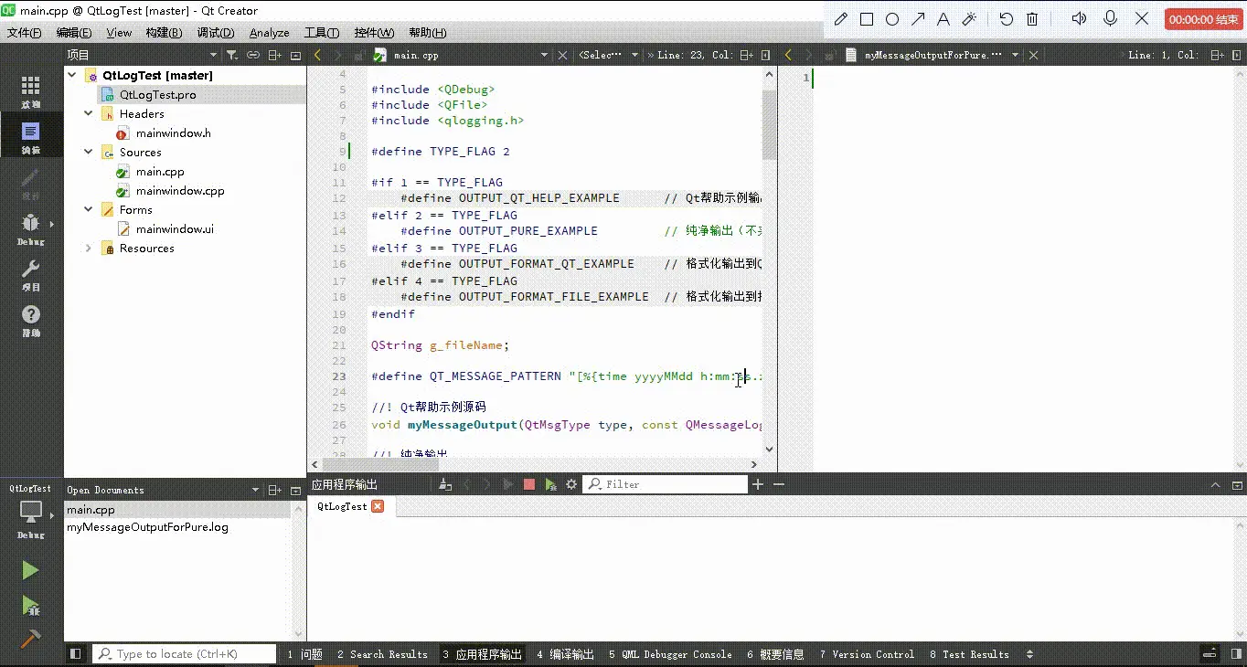The width and height of the screenshot is (1247, 667).
Task: Open the 工具(T) menu
Action: click(322, 33)
